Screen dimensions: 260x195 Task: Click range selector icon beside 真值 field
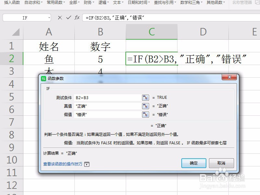pos(146,106)
